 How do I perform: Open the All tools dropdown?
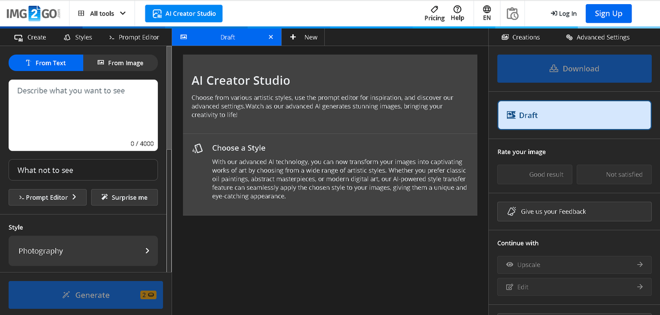[x=102, y=13]
